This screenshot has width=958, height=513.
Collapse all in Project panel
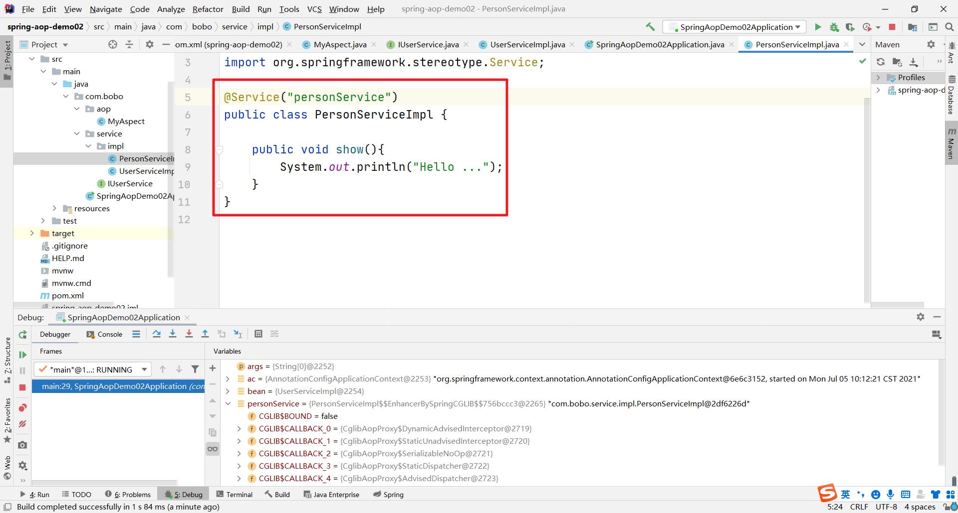click(x=129, y=44)
